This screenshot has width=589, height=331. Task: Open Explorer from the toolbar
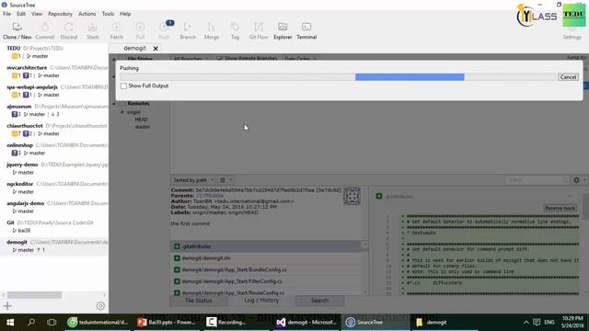pos(283,30)
